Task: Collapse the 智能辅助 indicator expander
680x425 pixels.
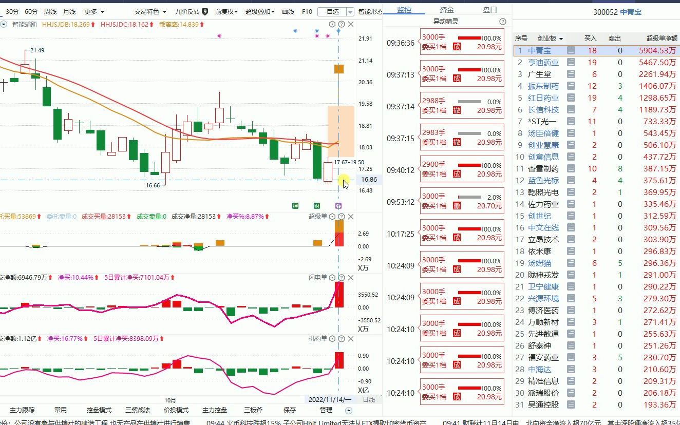Action: [x=4, y=24]
